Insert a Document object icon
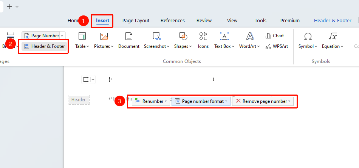Viewport: 359px width, 168px height. point(128,36)
